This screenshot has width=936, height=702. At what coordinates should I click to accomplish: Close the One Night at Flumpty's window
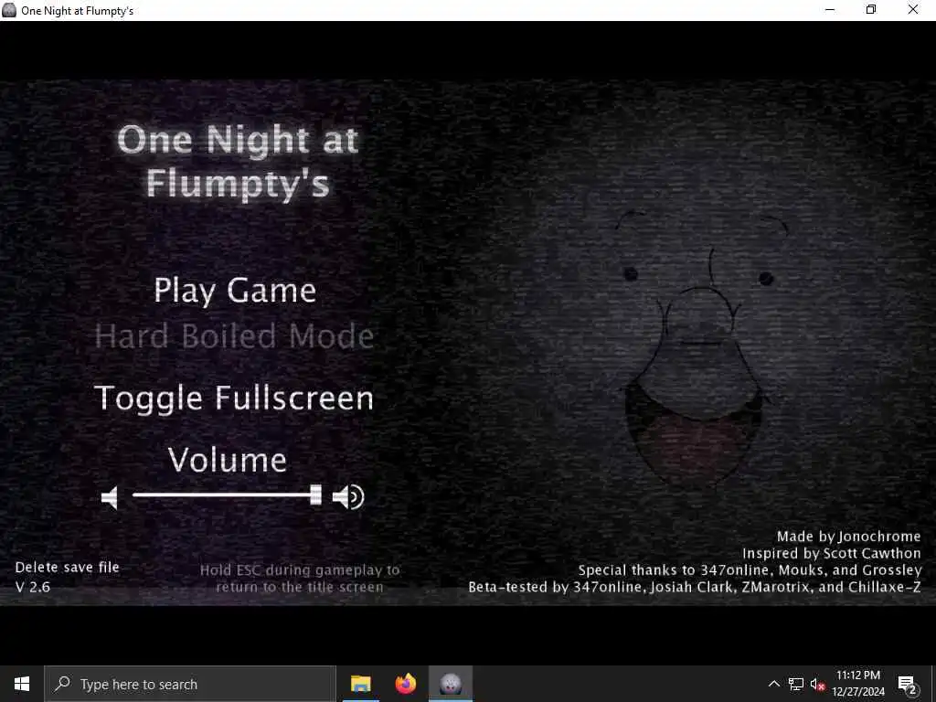tap(913, 10)
